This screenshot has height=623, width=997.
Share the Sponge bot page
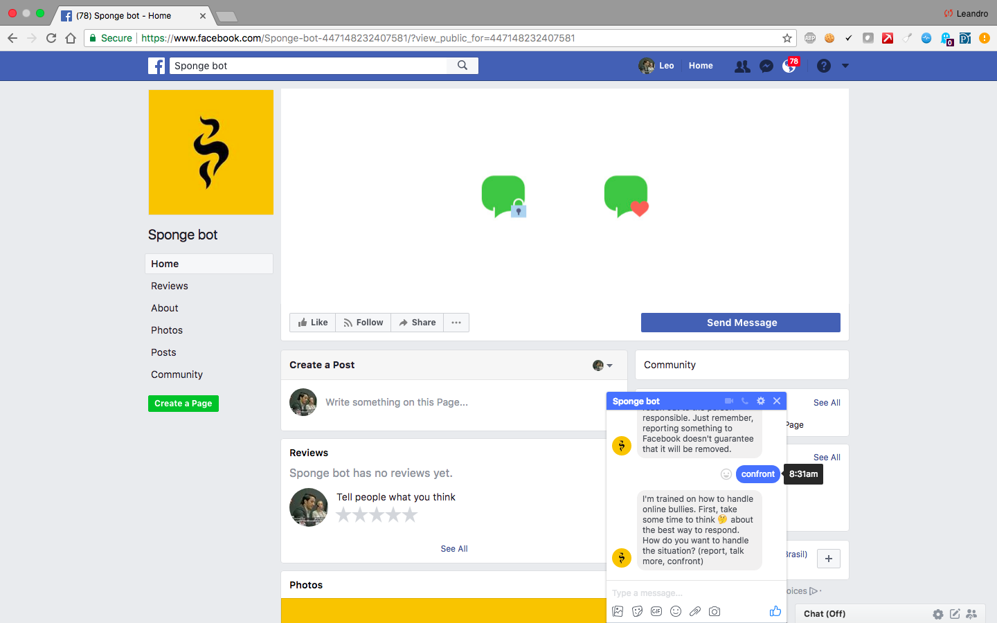(x=417, y=323)
